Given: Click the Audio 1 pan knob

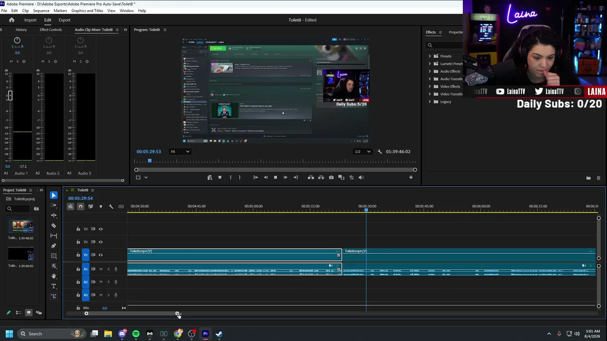Looking at the screenshot, I should click(17, 41).
